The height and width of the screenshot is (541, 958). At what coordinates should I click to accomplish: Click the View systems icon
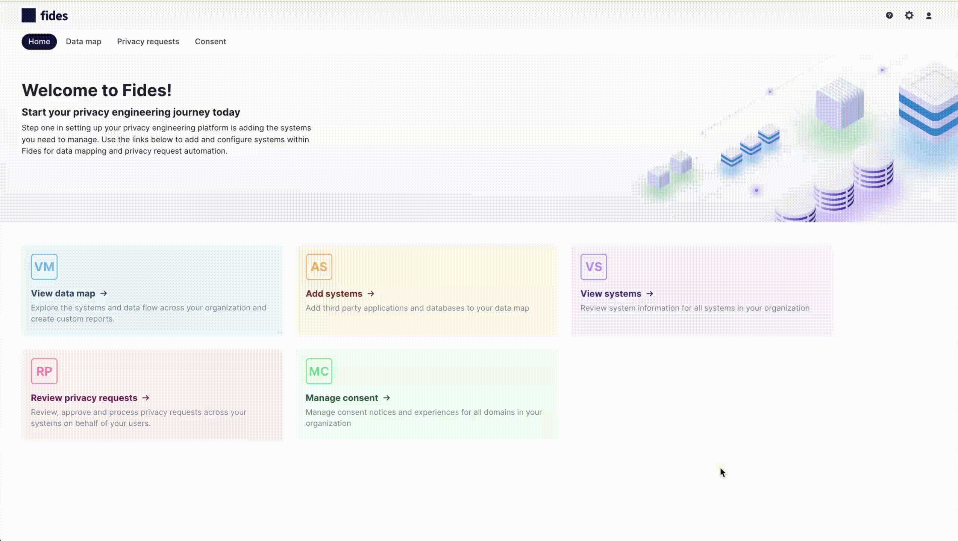pyautogui.click(x=593, y=266)
